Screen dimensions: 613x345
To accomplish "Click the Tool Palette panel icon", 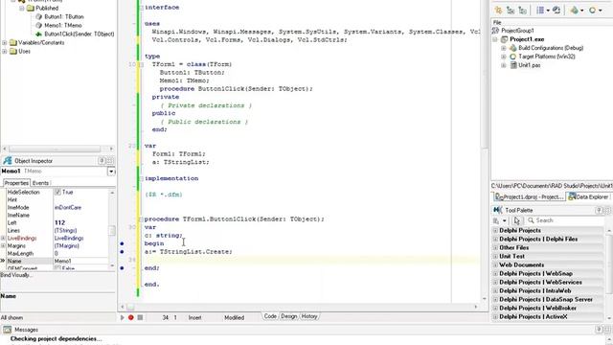I will [497, 210].
